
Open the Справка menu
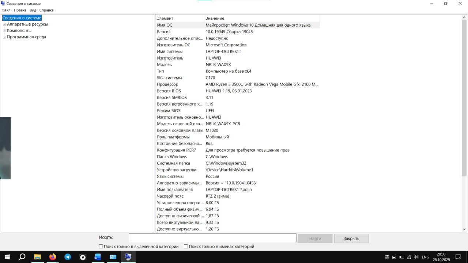tap(46, 10)
